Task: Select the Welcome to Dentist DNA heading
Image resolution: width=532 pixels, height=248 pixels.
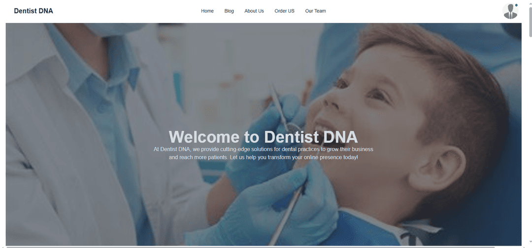Action: coord(263,137)
